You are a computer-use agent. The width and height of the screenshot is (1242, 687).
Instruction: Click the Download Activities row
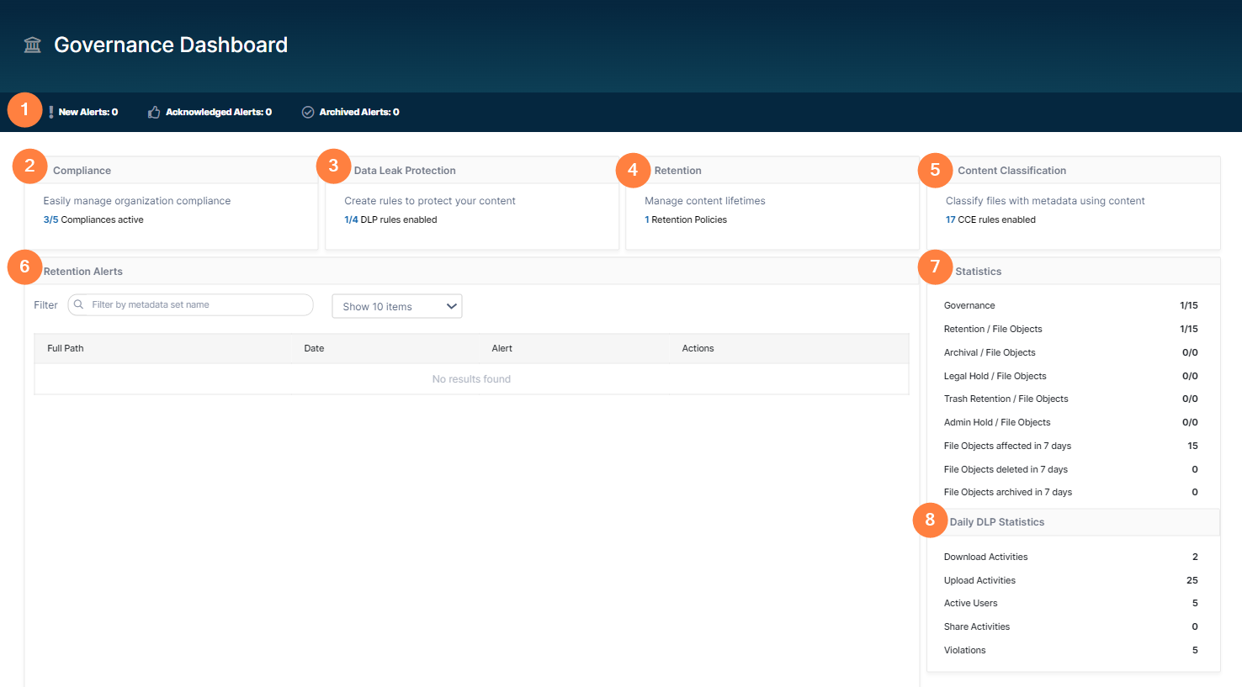(1071, 557)
